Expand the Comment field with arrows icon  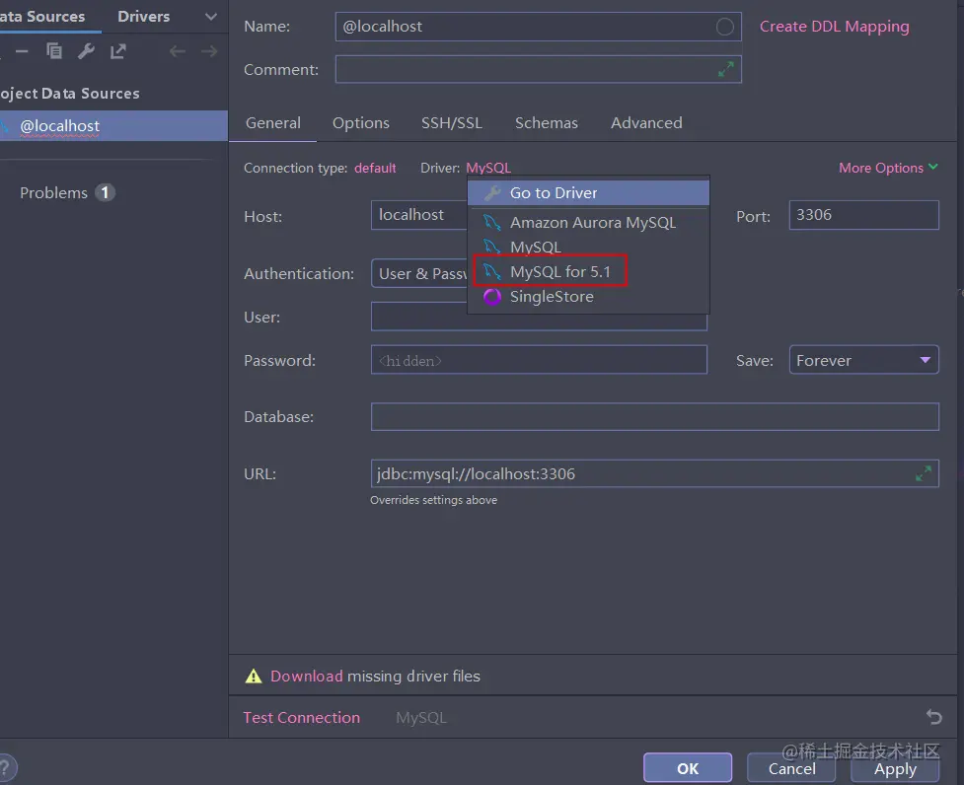coord(726,69)
